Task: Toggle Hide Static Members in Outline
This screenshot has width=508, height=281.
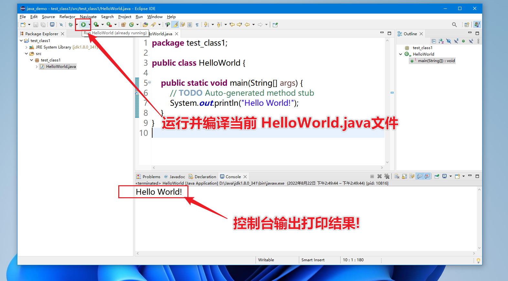Action: (x=456, y=41)
